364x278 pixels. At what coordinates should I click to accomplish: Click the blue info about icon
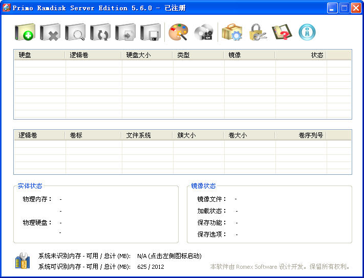(307, 33)
